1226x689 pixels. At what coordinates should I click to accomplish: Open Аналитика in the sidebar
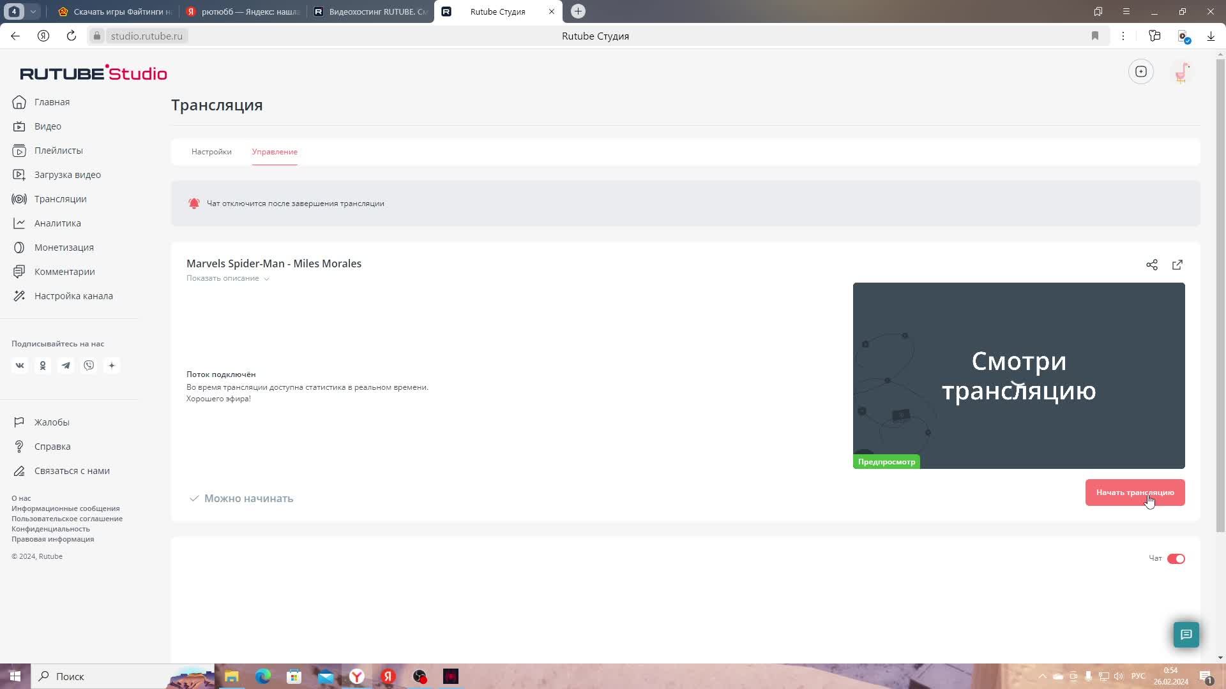(x=57, y=223)
